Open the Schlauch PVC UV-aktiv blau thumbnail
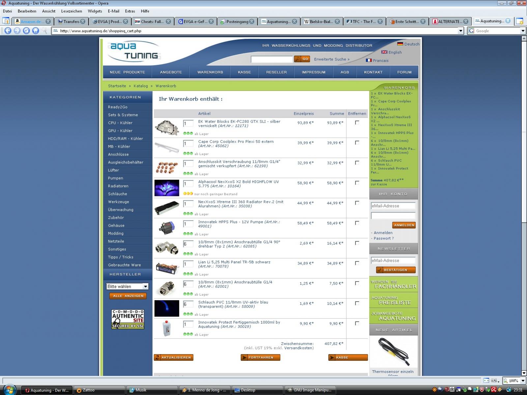This screenshot has height=395, width=527. pos(167,308)
